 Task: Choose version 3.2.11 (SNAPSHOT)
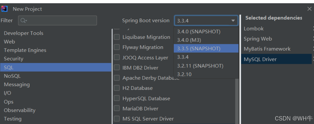coord(206,66)
